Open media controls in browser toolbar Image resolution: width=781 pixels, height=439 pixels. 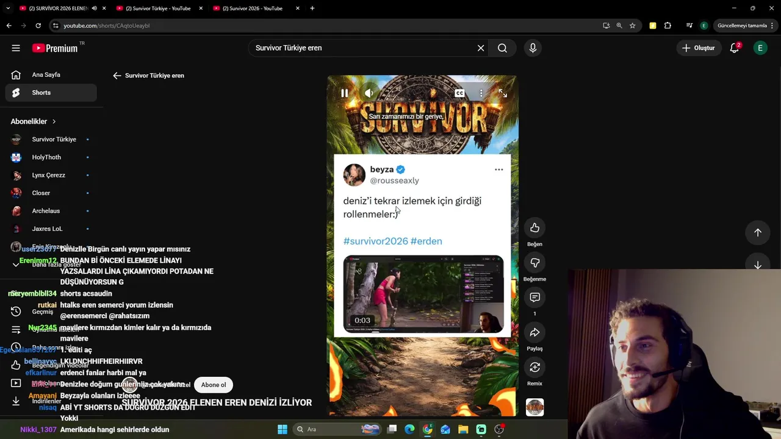[x=689, y=26]
